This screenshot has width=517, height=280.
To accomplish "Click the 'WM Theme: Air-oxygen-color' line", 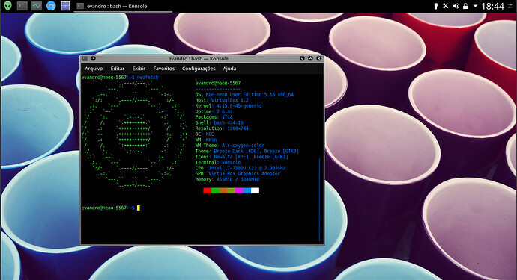I will (x=230, y=146).
